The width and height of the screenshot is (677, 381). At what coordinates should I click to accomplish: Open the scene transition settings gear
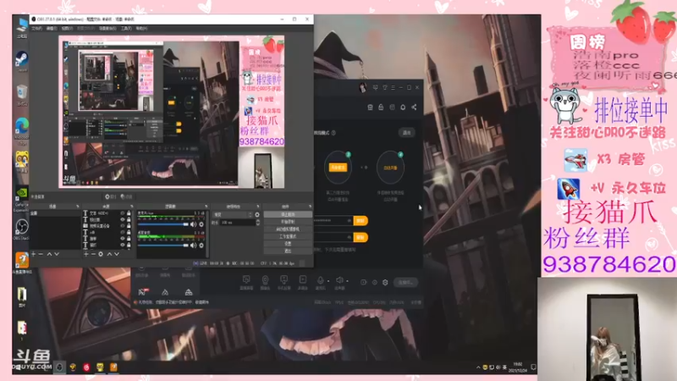[257, 215]
